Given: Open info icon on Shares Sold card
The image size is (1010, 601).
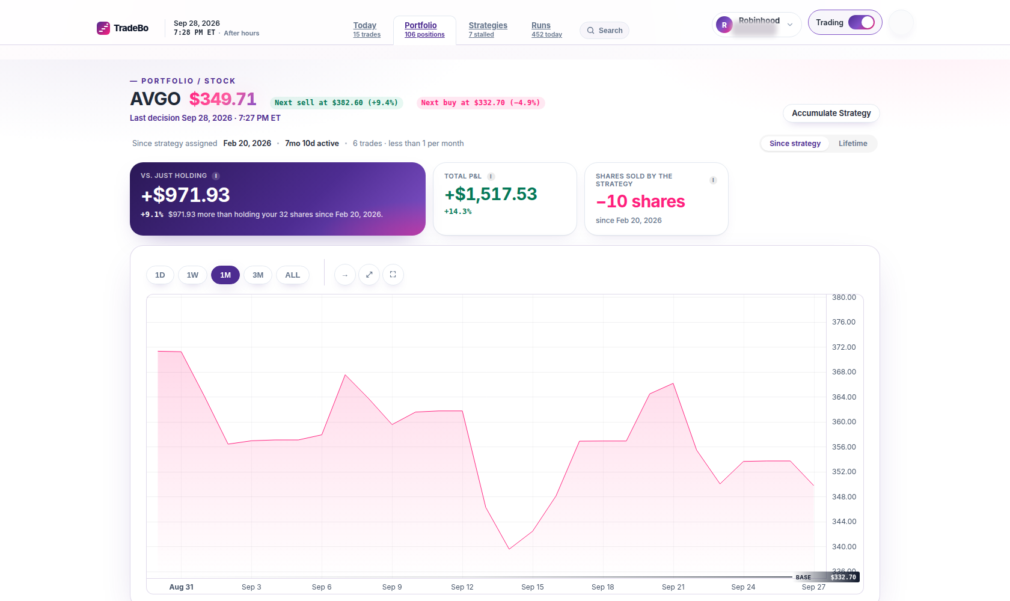Looking at the screenshot, I should (x=713, y=180).
